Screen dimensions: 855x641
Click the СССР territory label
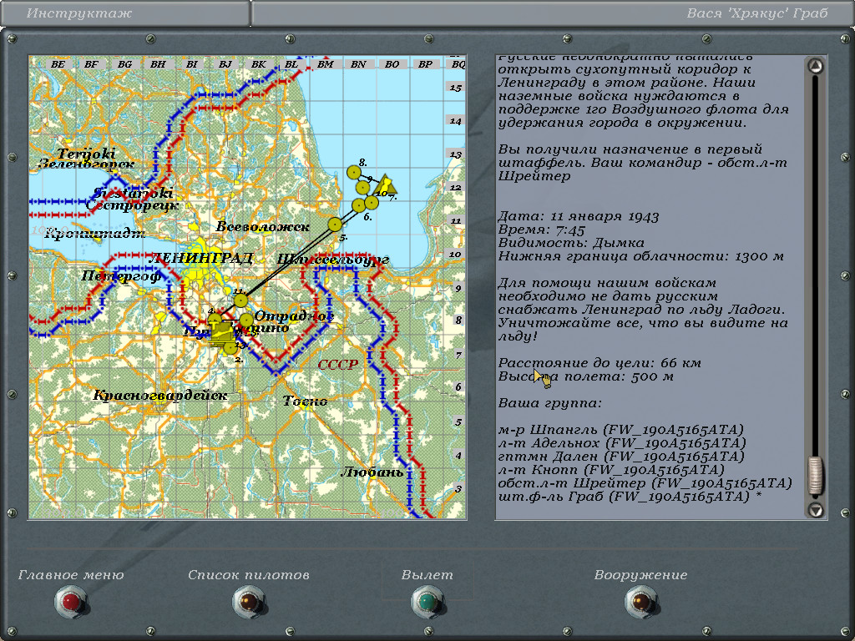click(338, 365)
